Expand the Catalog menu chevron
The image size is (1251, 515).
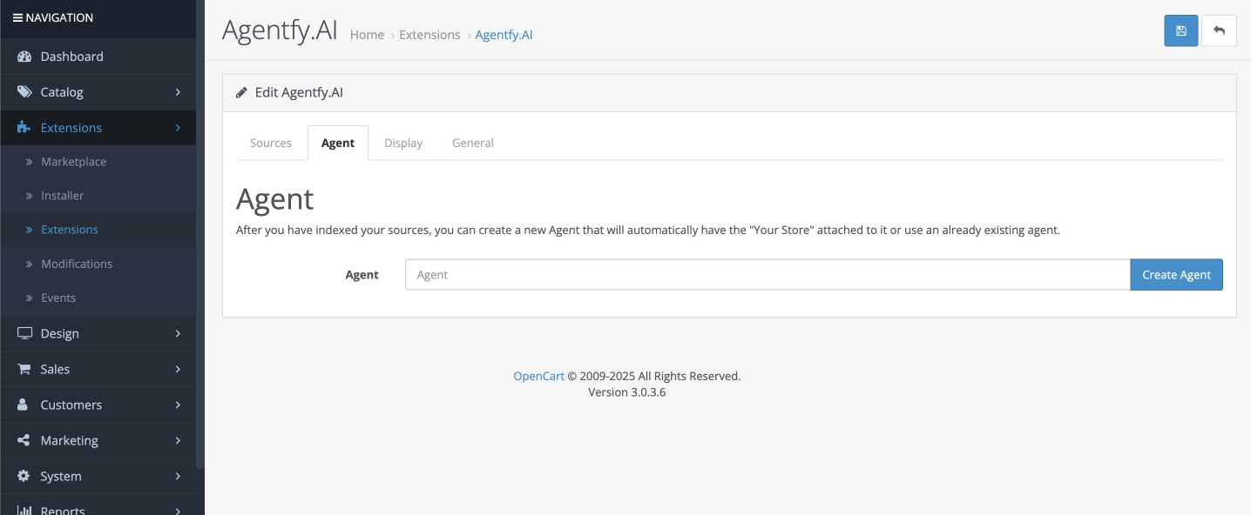point(178,91)
